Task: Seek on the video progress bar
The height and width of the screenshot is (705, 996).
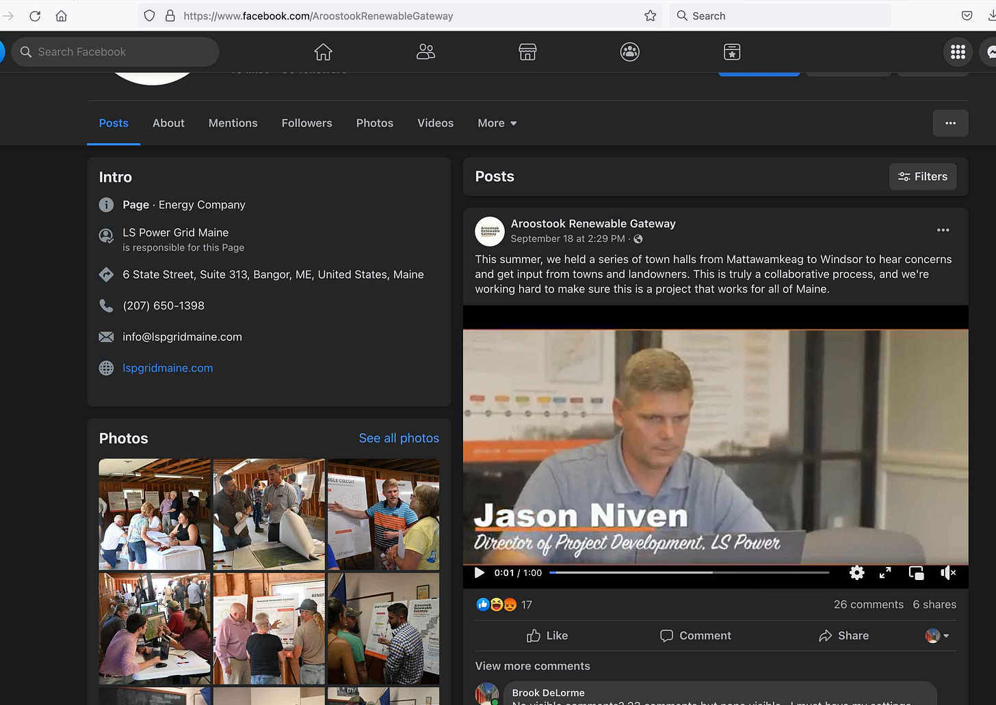Action: [689, 572]
